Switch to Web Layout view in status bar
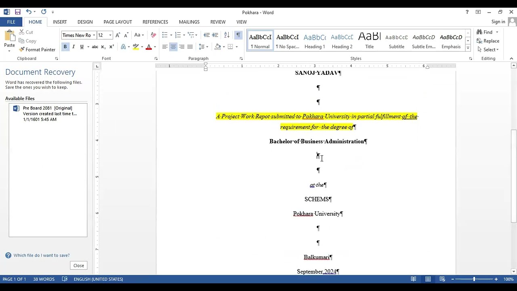The height and width of the screenshot is (291, 517). click(442, 279)
